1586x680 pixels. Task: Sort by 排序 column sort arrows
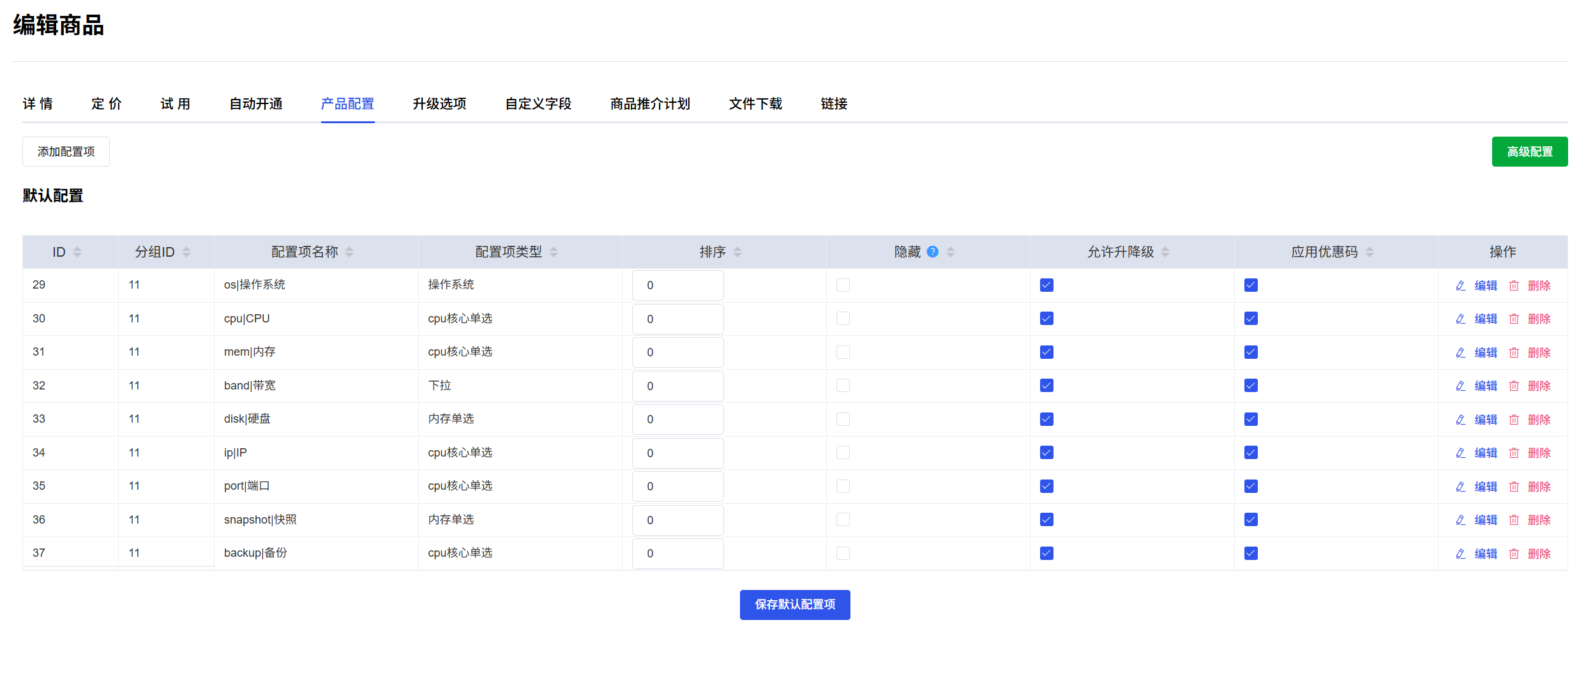(737, 252)
